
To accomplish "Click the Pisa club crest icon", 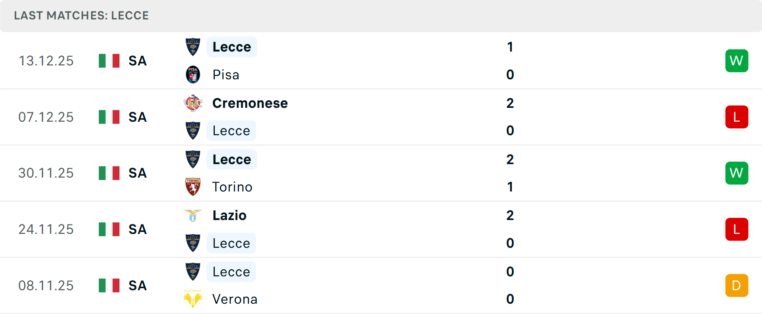I will tap(193, 75).
